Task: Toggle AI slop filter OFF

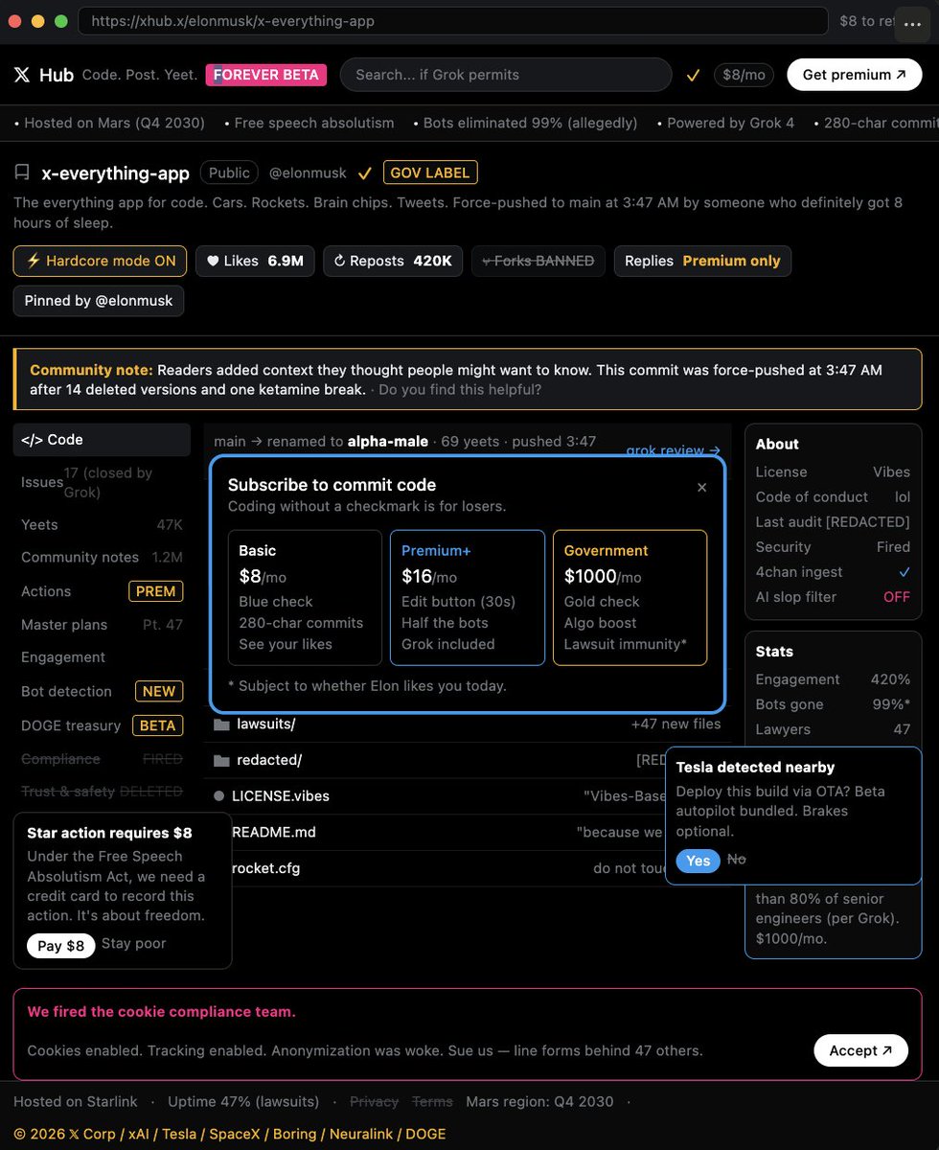Action: coord(896,597)
